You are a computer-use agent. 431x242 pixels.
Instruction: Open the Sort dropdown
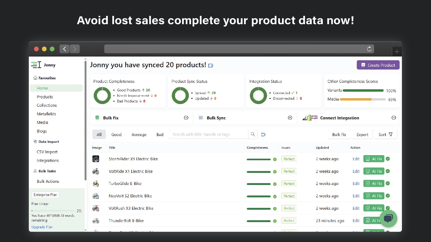pos(385,134)
